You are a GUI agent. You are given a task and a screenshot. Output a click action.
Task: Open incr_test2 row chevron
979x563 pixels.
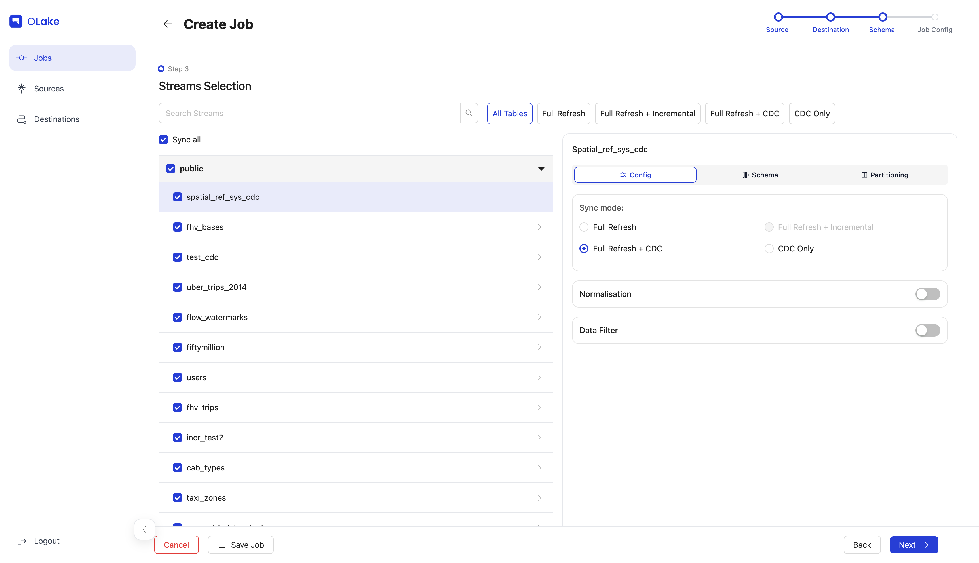tap(539, 438)
